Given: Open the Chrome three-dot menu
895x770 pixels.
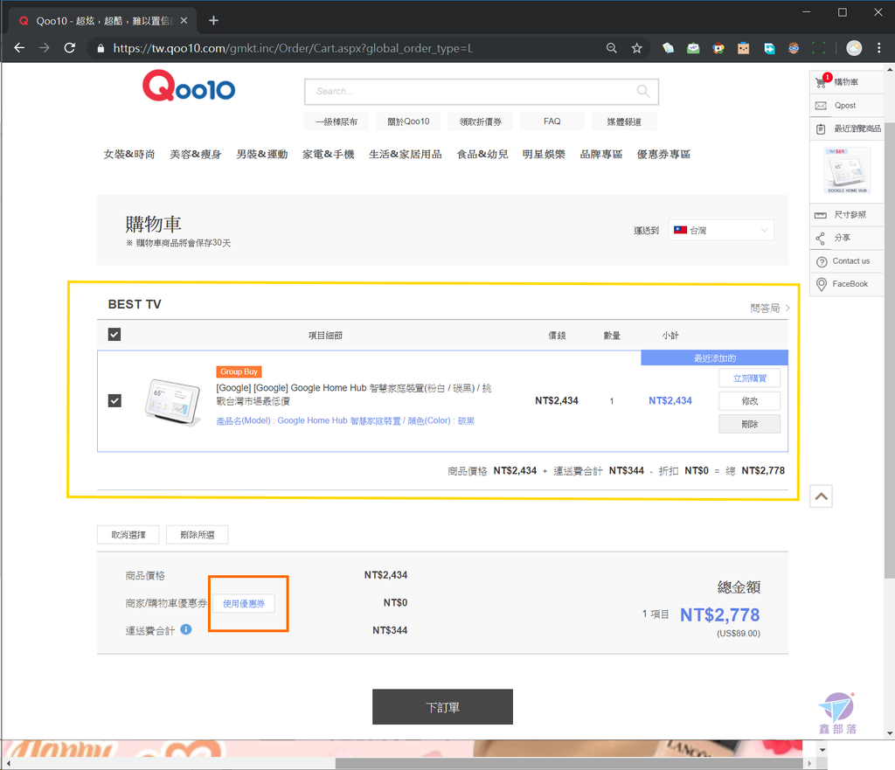Looking at the screenshot, I should click(x=879, y=48).
